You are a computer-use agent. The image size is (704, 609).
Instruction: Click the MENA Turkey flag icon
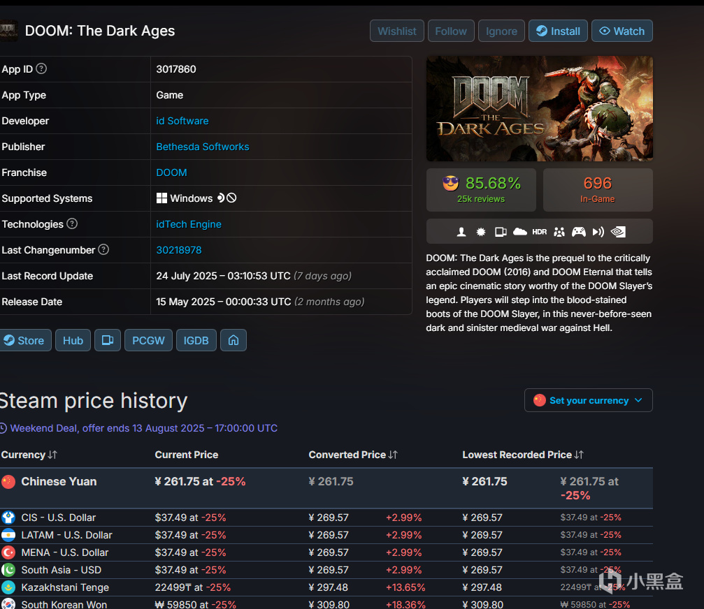pyautogui.click(x=8, y=552)
